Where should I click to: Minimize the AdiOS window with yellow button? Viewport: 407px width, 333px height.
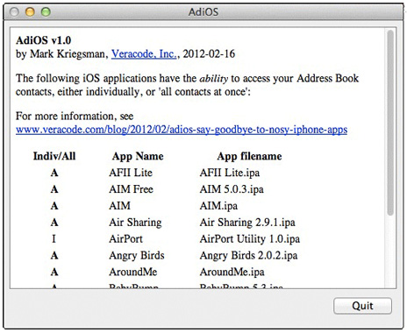pyautogui.click(x=30, y=11)
